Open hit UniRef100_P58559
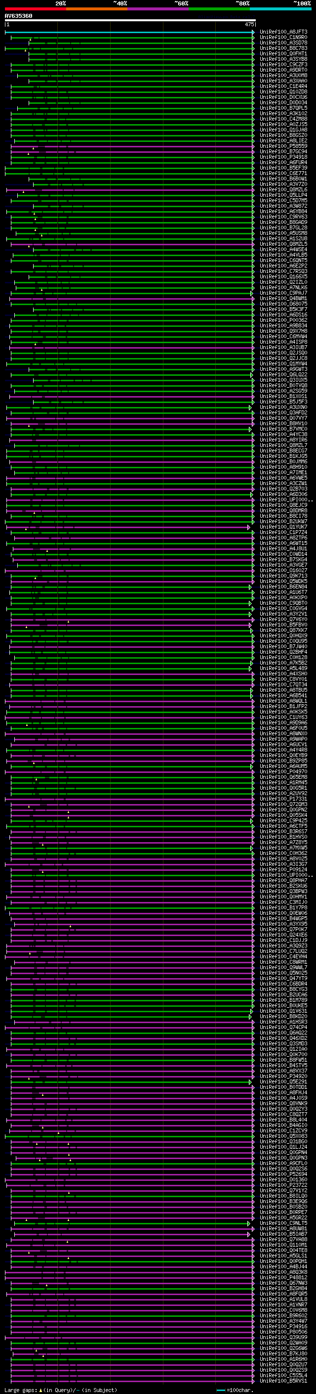This screenshot has height=1394, width=316. [283, 146]
